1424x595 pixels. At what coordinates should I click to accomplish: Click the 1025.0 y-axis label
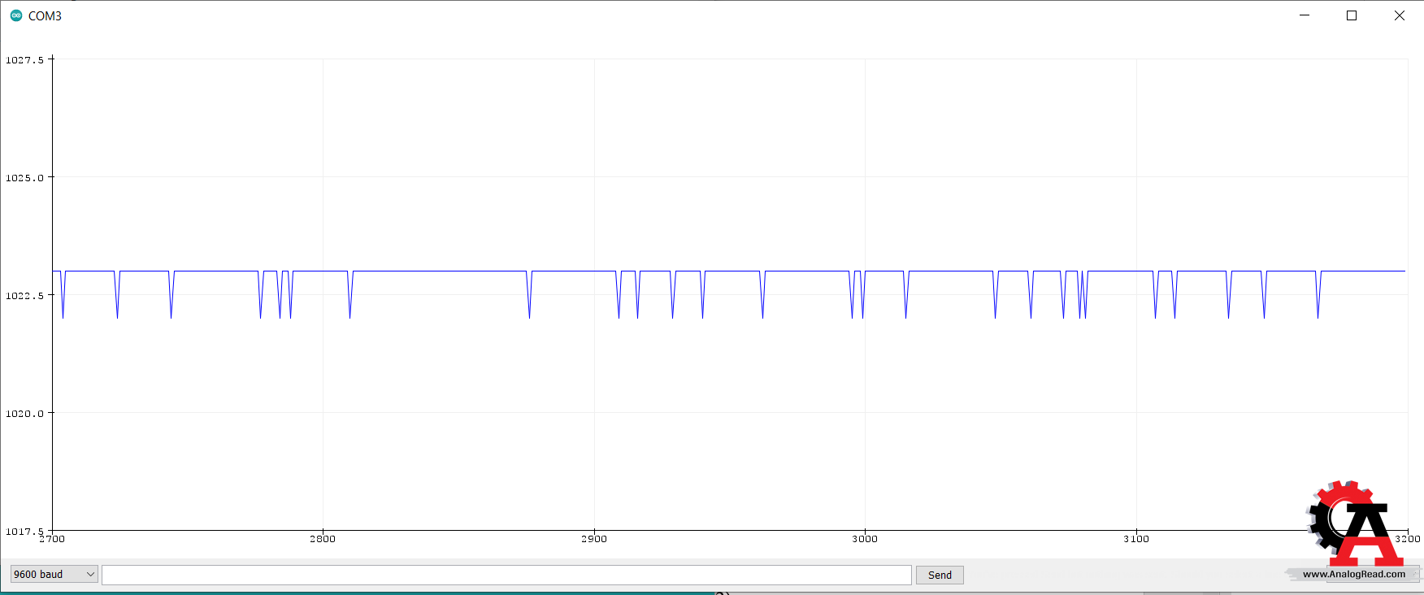click(x=24, y=178)
